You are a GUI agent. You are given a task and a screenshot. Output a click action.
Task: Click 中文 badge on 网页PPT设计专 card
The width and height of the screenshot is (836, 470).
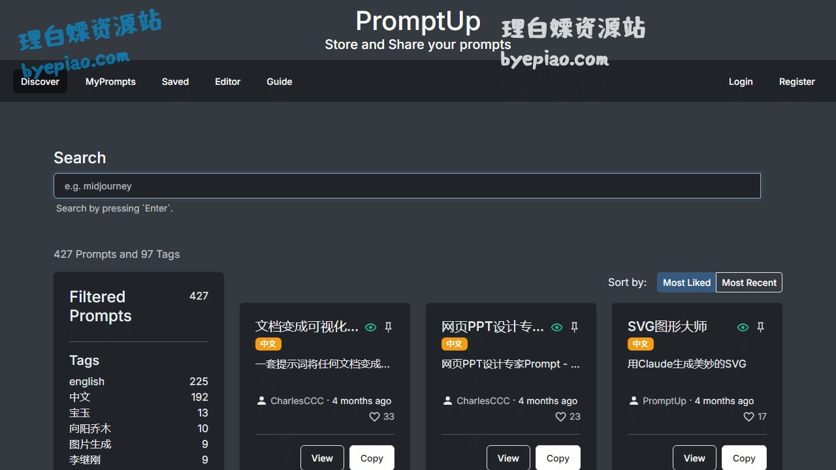(454, 344)
